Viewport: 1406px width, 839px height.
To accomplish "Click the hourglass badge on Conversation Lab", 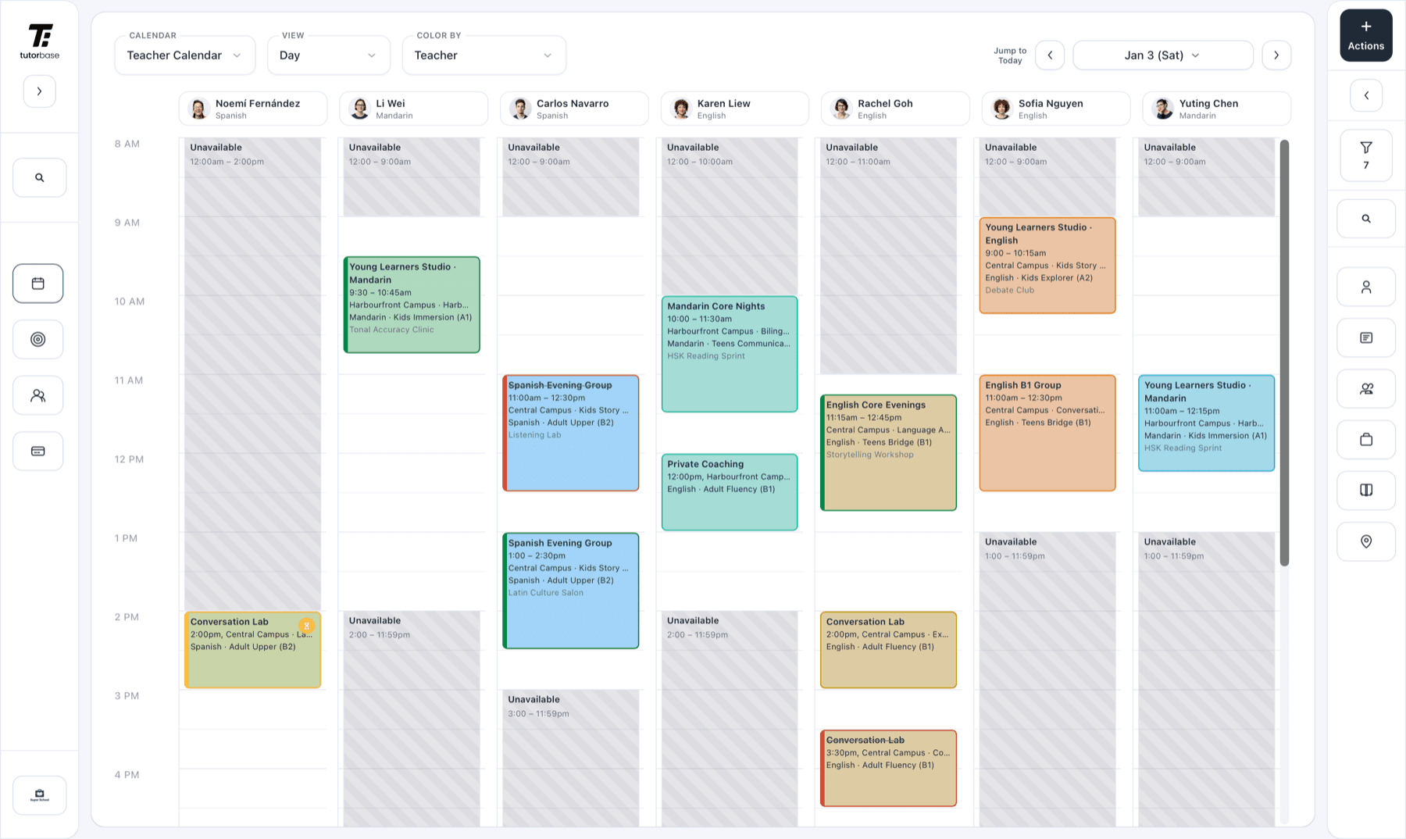I will pos(307,626).
